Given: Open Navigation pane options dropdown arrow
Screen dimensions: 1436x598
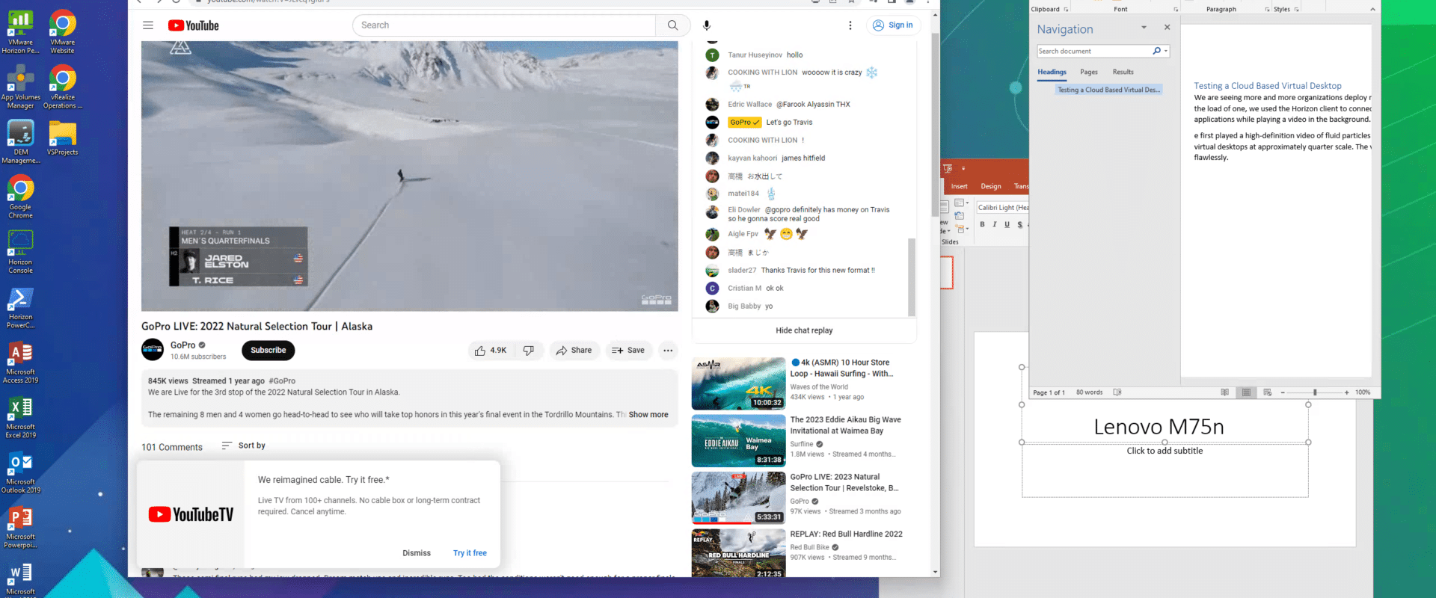Looking at the screenshot, I should tap(1144, 28).
